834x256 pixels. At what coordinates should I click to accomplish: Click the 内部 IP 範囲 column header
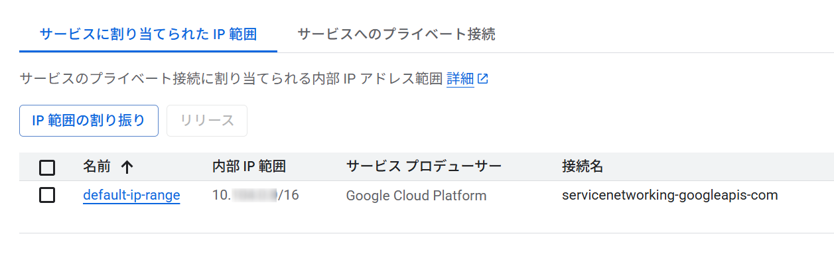[249, 166]
